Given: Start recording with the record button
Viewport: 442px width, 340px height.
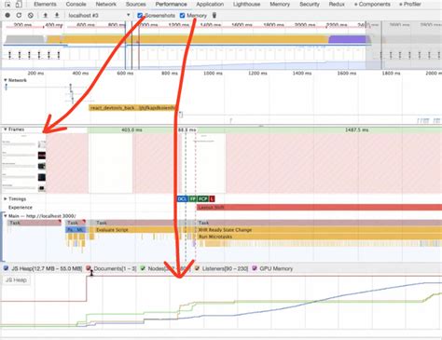Looking at the screenshot, I should click(x=7, y=15).
